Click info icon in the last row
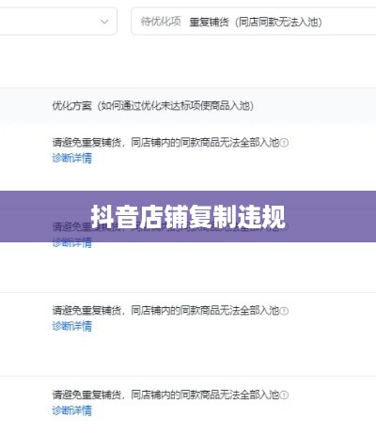Screen dimensions: 376x433 click(284, 394)
